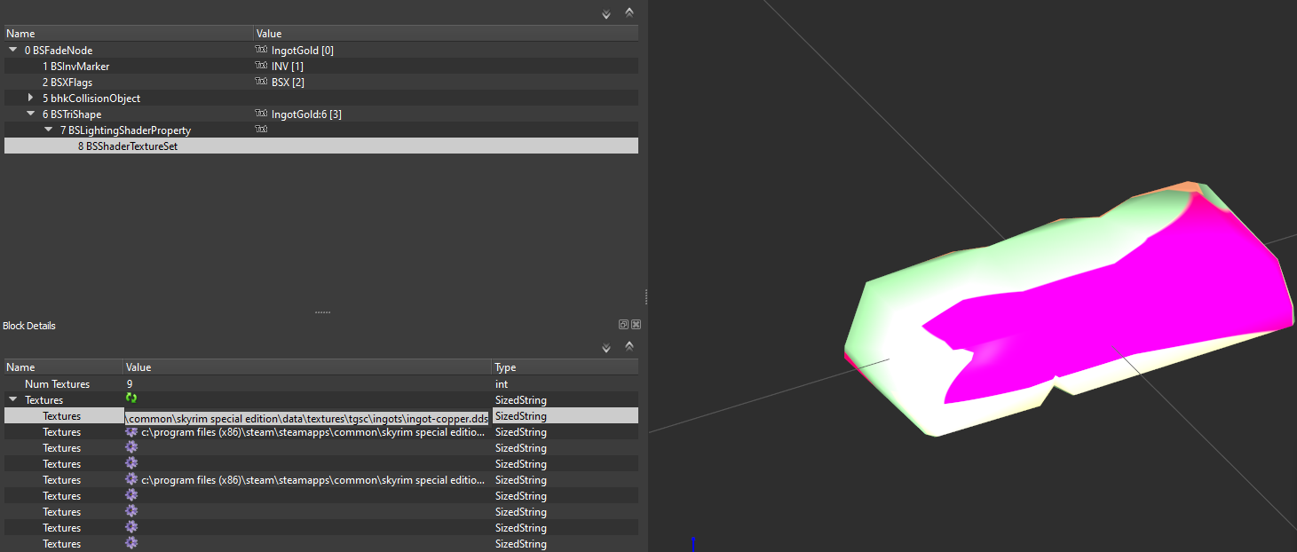Select the 5 bhkCollisionObject block
Image resolution: width=1297 pixels, height=552 pixels.
[91, 99]
